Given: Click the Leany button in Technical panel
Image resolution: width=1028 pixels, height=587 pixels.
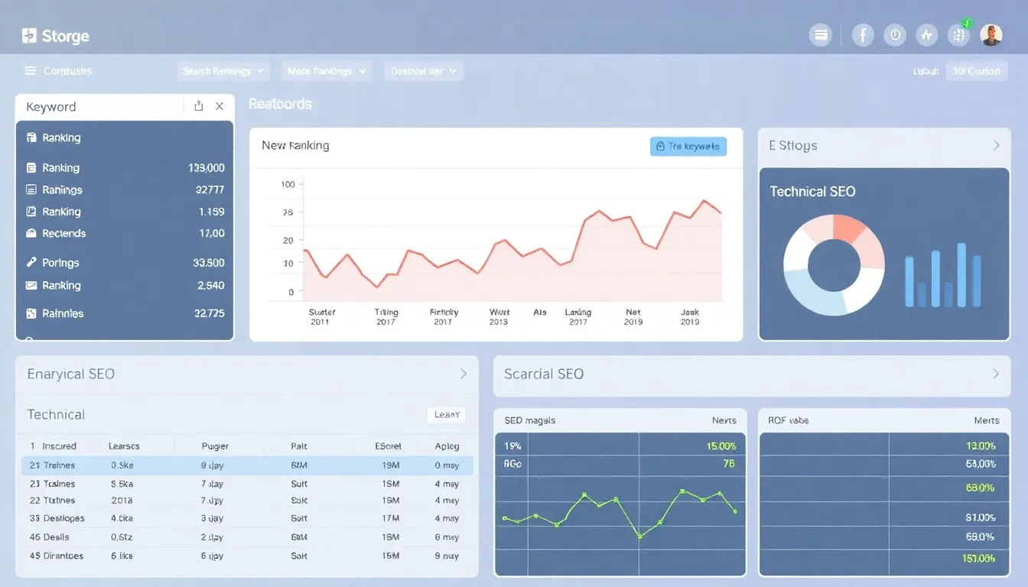Looking at the screenshot, I should 447,414.
